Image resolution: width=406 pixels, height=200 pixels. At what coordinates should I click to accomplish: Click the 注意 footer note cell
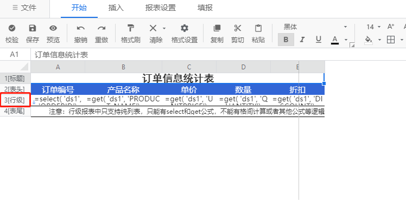(177, 111)
